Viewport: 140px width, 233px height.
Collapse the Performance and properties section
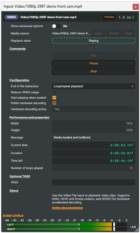30,117
